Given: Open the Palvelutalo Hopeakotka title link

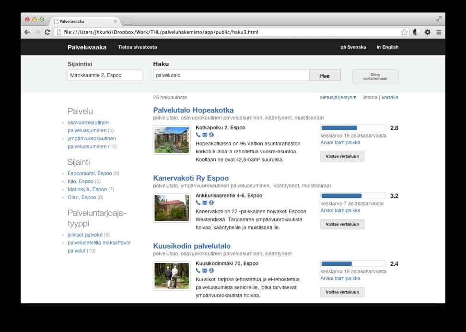Looking at the screenshot, I should coord(193,110).
